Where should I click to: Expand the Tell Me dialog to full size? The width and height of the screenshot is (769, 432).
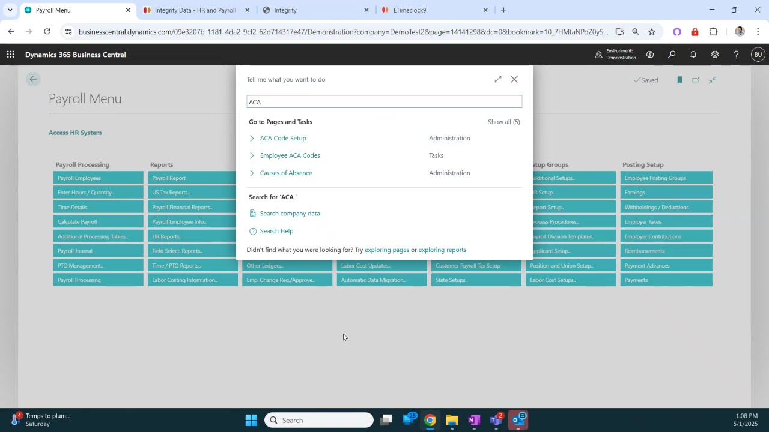pos(498,79)
